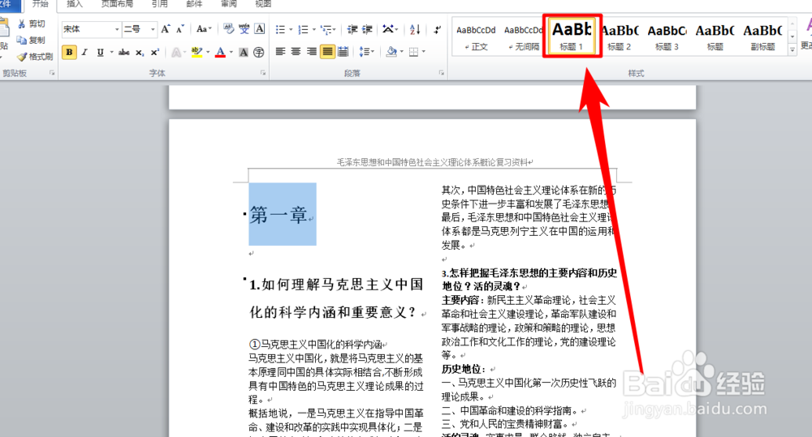This screenshot has width=812, height=437.
Task: Align text left
Action: [280, 52]
